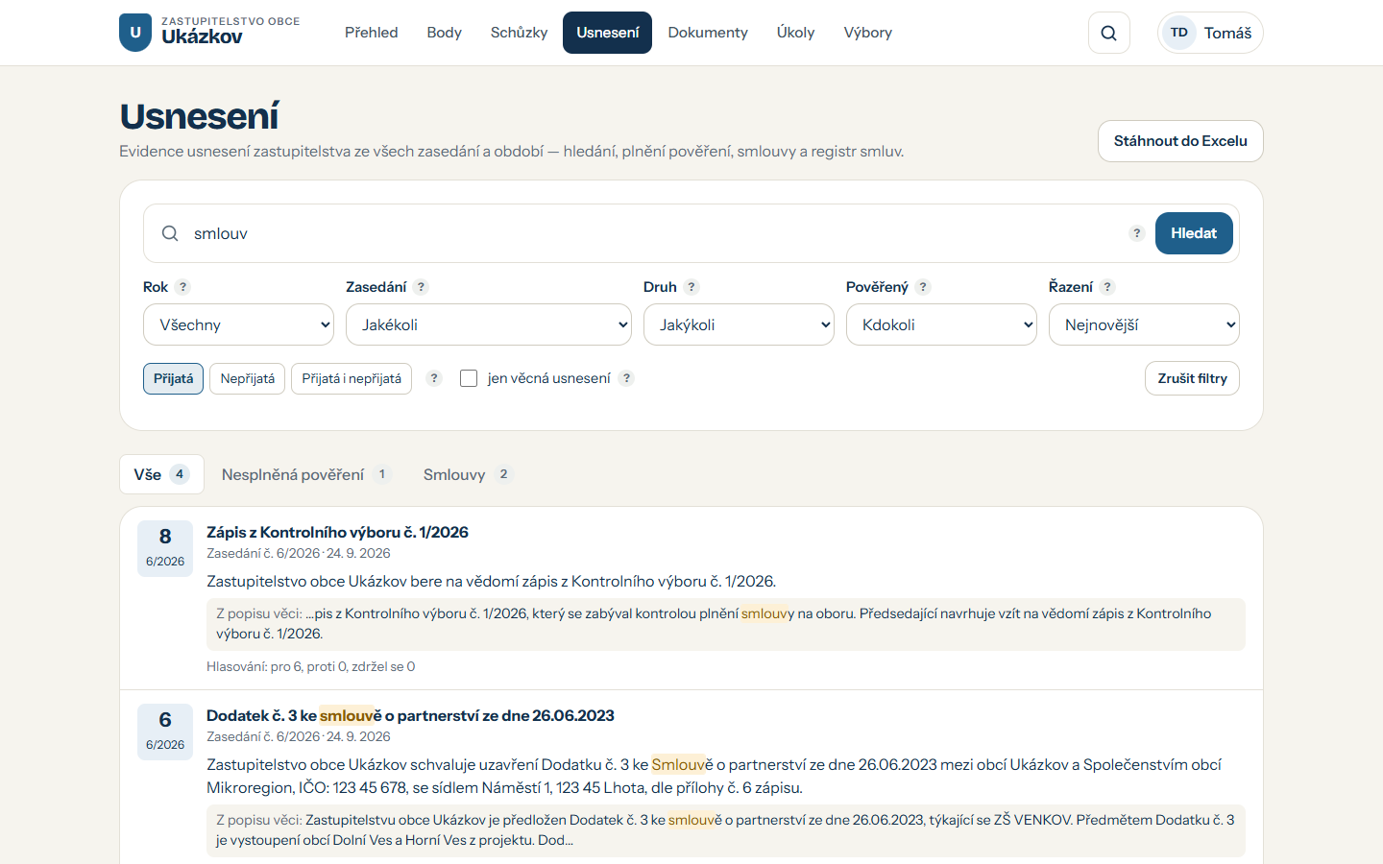Click the Hledat button
The image size is (1383, 864).
pyautogui.click(x=1194, y=233)
